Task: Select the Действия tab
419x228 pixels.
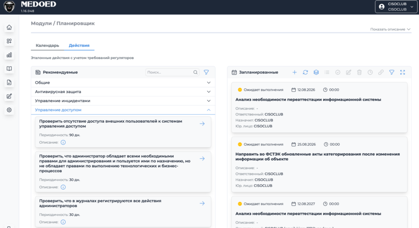Action: (79, 45)
